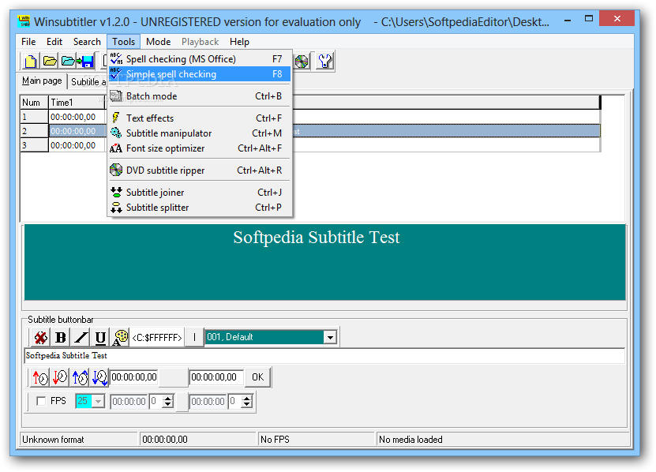This screenshot has width=656, height=472.
Task: Click the first frame offset spinner arrows
Action: pos(168,401)
